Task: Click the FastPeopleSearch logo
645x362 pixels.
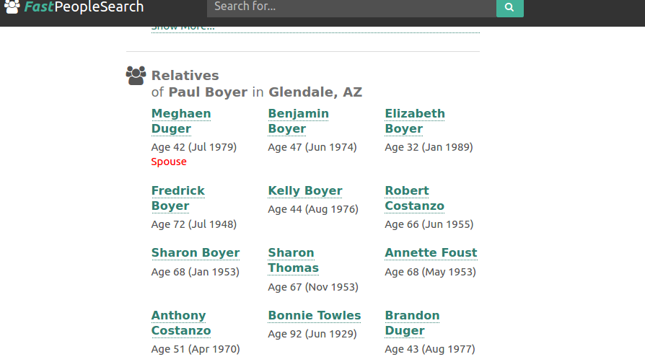Action: pyautogui.click(x=74, y=6)
